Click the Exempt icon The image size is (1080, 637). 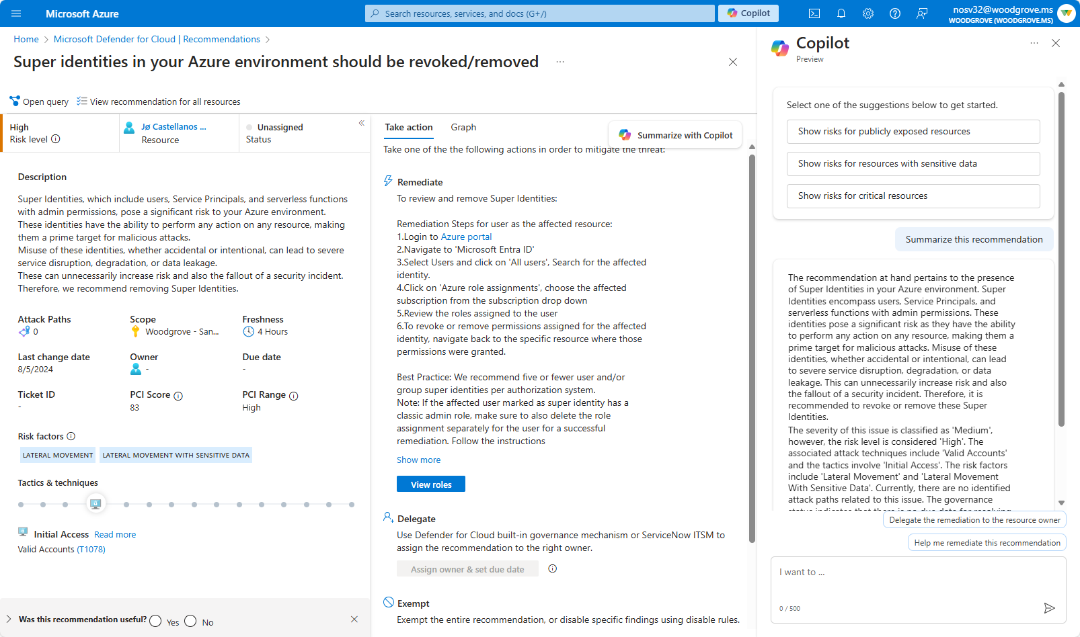[389, 602]
